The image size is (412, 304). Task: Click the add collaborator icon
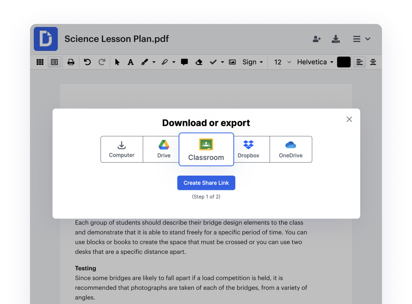click(317, 39)
